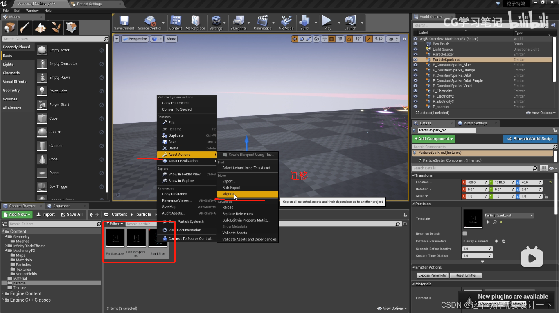This screenshot has height=313, width=559.
Task: Open the Filters dropdown in Content Browser
Action: tap(115, 224)
